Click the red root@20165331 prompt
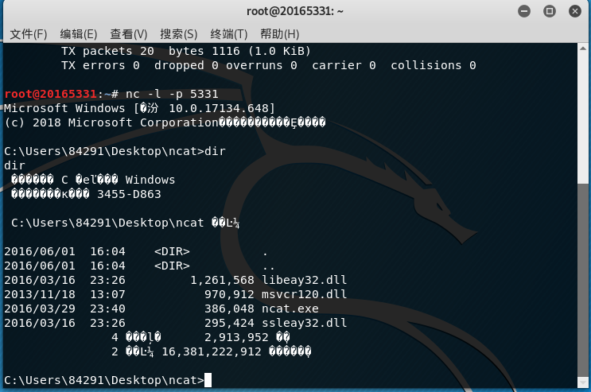The height and width of the screenshot is (392, 591). pos(50,94)
